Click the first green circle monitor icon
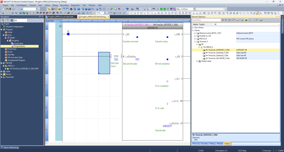This screenshot has height=152, width=284. (161, 9)
